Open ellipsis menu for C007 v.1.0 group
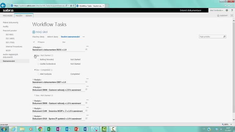This screenshot has height=132, width=235. 87,79
